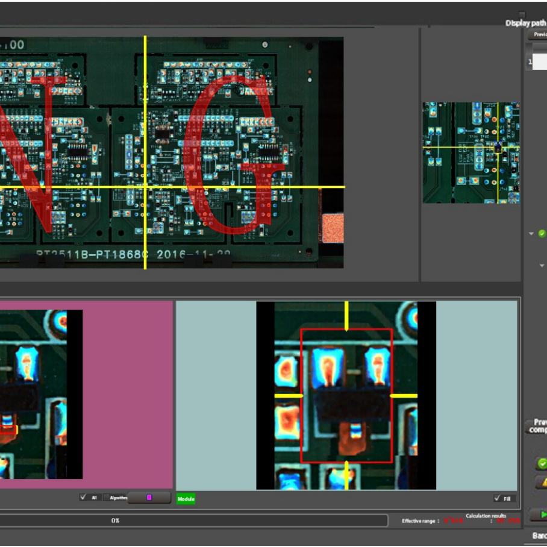Click the green checkmark pass button

point(542,463)
